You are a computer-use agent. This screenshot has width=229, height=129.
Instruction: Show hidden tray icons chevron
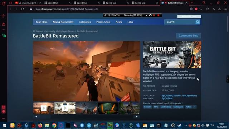[x=185, y=125]
